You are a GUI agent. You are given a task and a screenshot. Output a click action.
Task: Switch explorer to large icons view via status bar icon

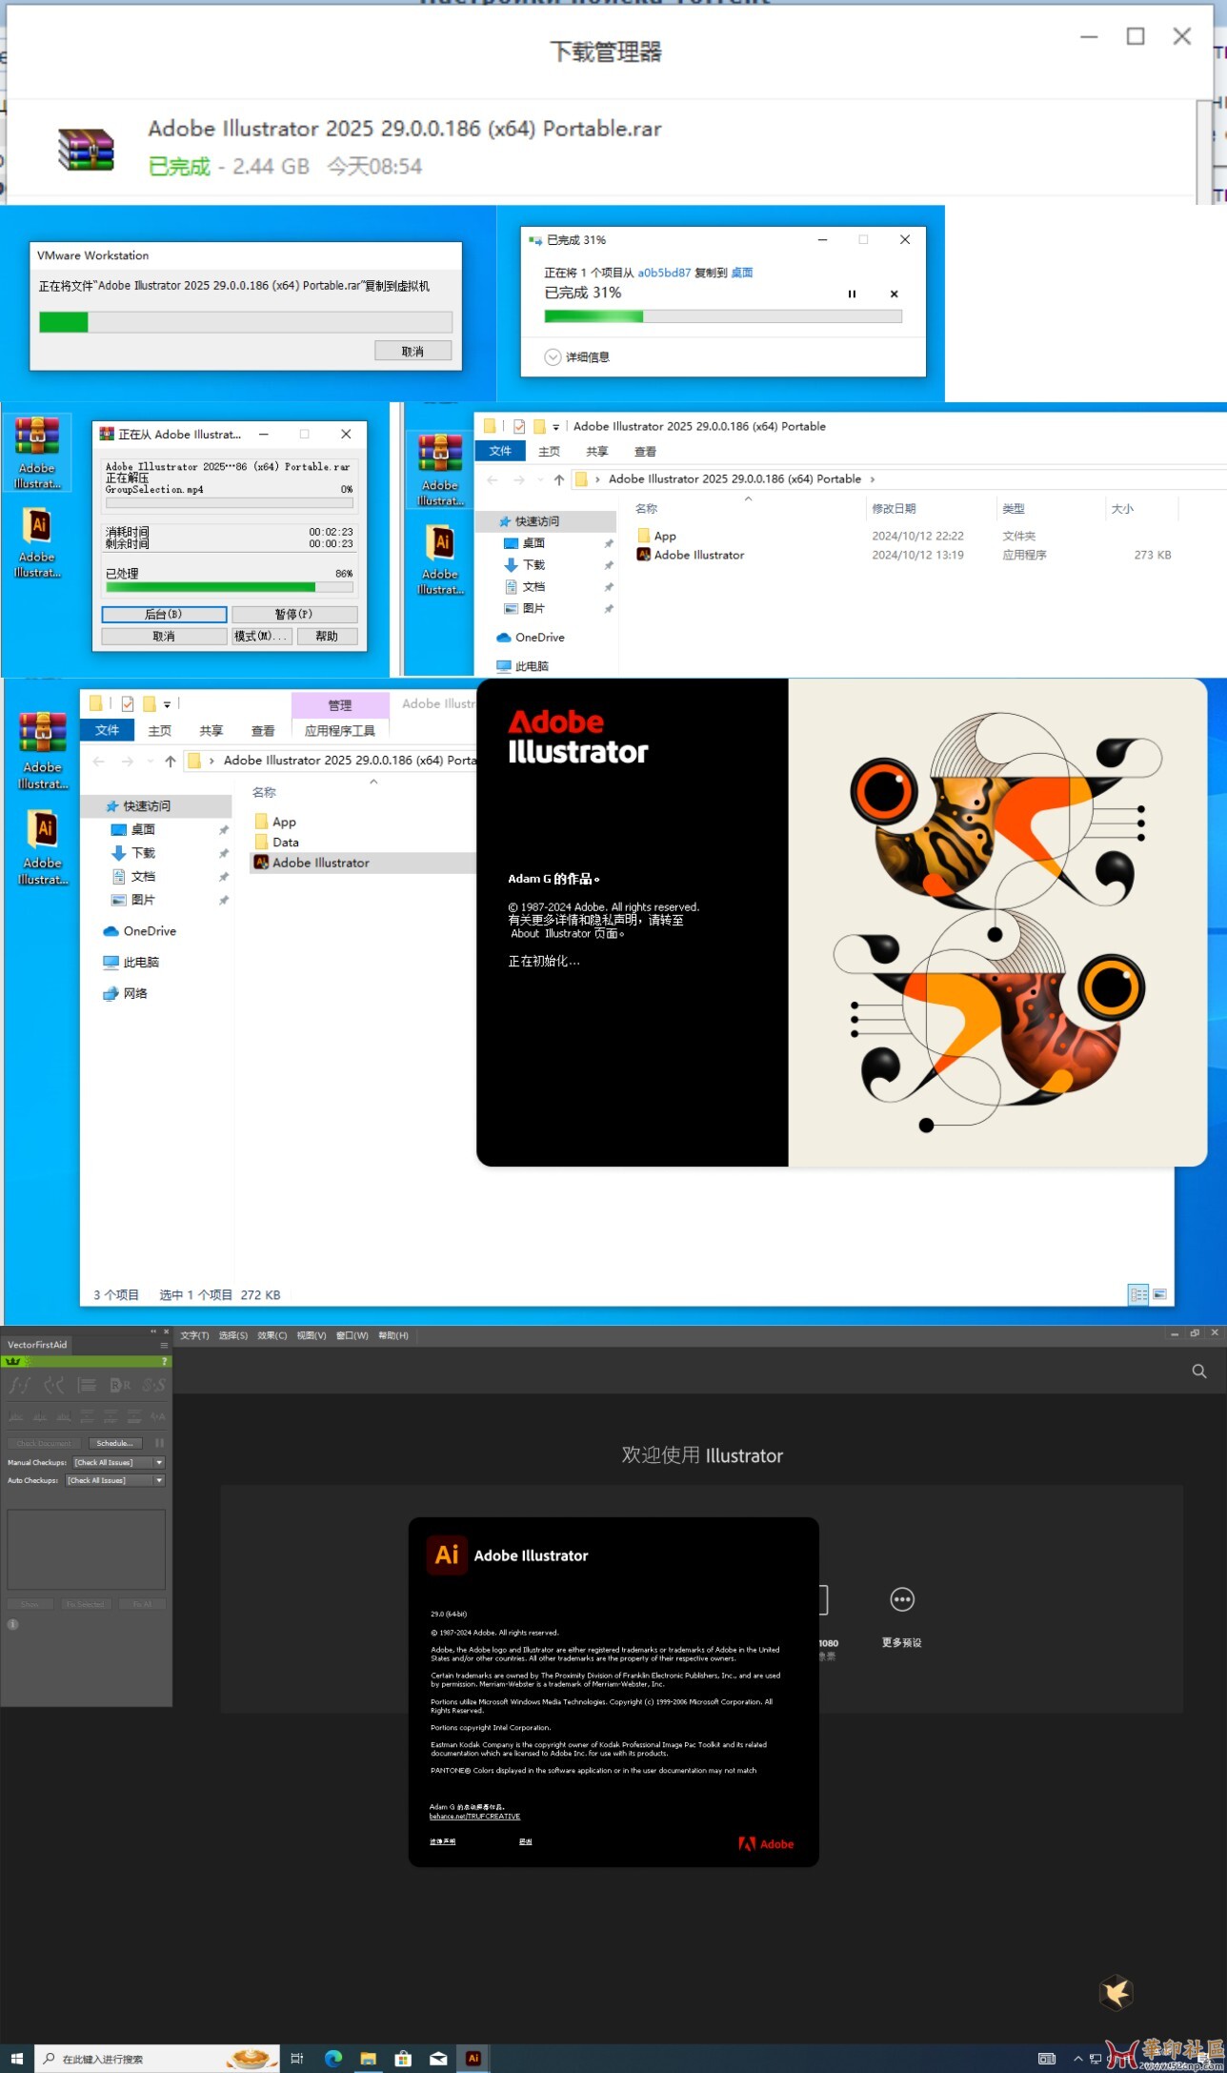(1159, 1294)
